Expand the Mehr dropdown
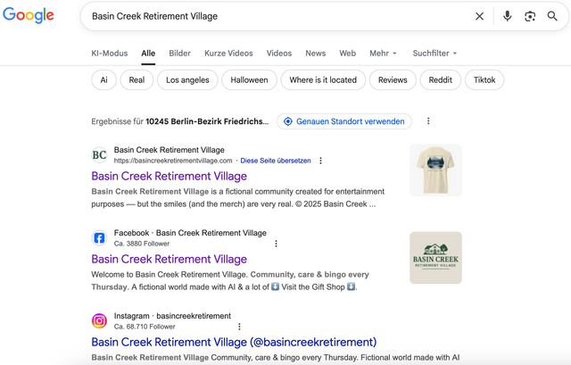This screenshot has width=571, height=365. (x=382, y=54)
